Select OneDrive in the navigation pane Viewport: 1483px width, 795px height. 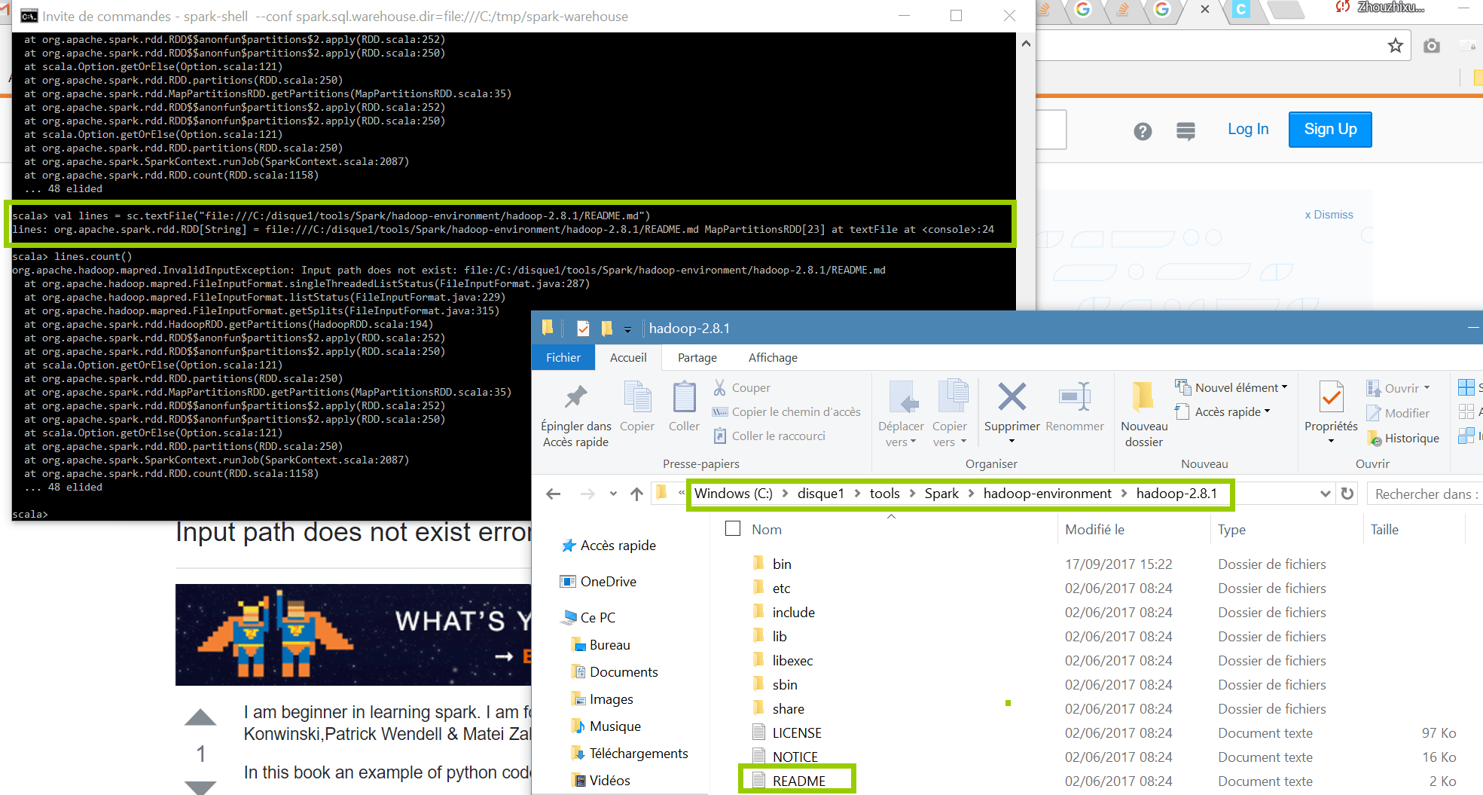(598, 582)
